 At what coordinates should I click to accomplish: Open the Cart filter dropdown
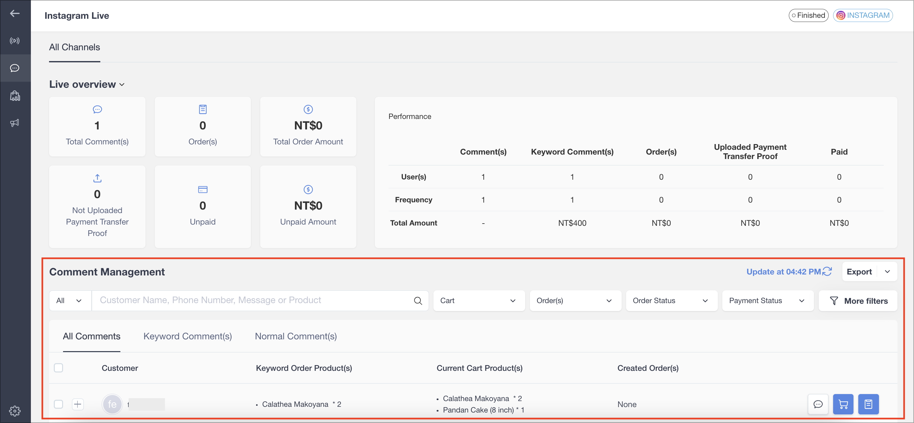tap(479, 301)
